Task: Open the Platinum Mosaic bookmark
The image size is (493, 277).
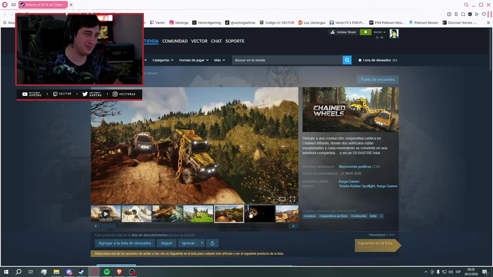Action: 423,23
